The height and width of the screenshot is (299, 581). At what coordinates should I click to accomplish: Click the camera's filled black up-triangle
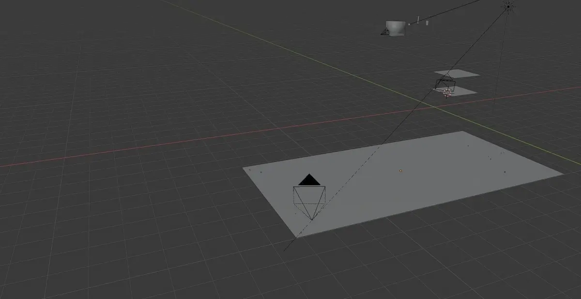[x=310, y=180]
